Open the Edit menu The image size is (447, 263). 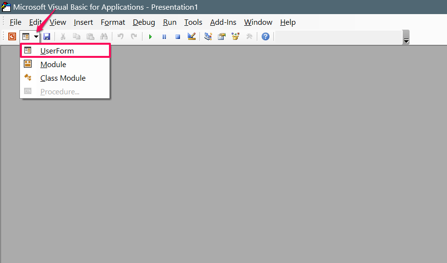pos(36,22)
